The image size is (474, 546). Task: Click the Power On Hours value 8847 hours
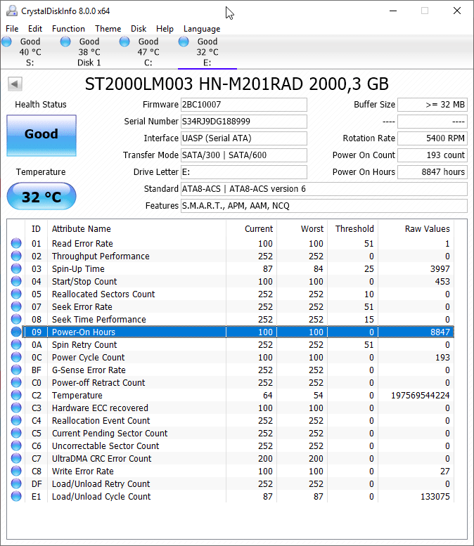coord(433,172)
